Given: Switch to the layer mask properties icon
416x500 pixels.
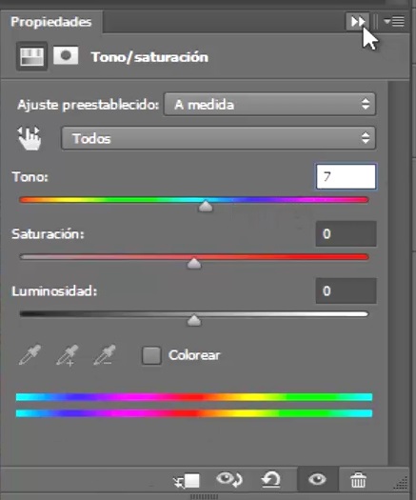Looking at the screenshot, I should 66,55.
